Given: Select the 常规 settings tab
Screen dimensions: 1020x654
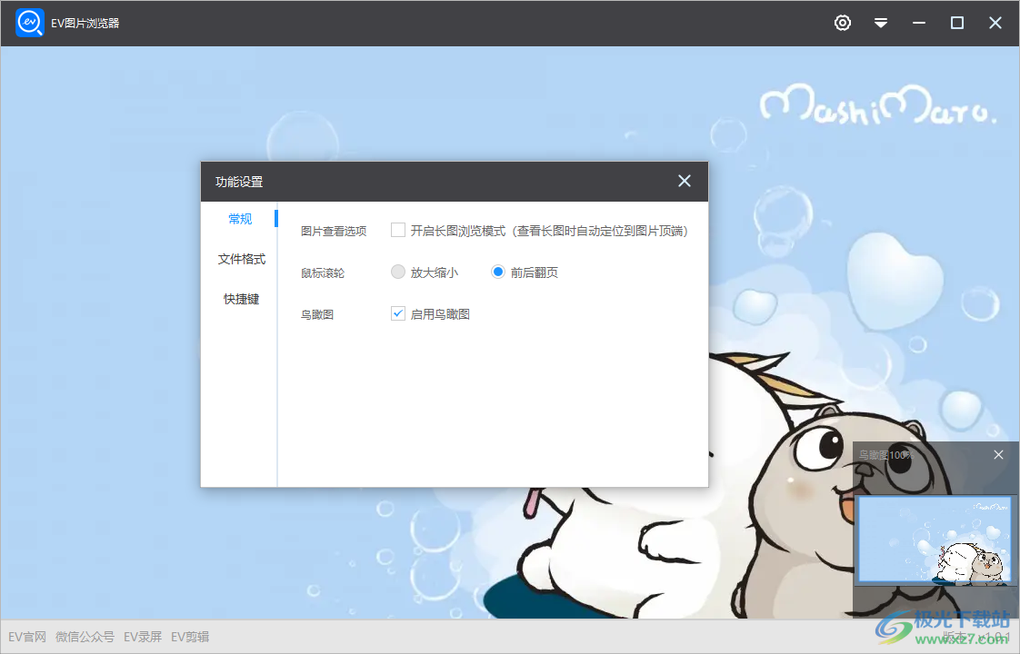Looking at the screenshot, I should tap(240, 218).
